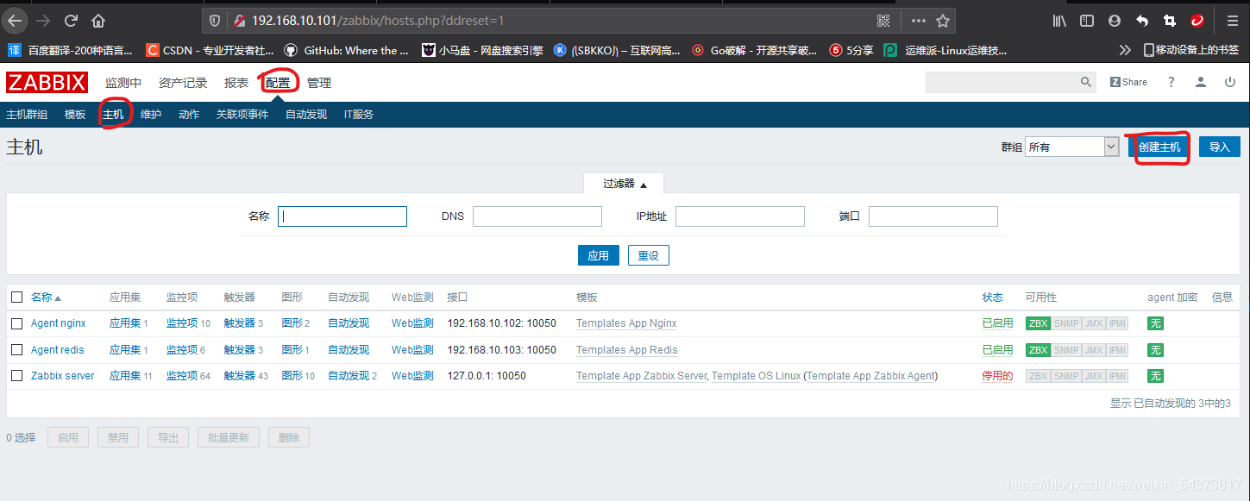This screenshot has height=501, width=1250.
Task: Click the 创建主机 button
Action: (x=1159, y=147)
